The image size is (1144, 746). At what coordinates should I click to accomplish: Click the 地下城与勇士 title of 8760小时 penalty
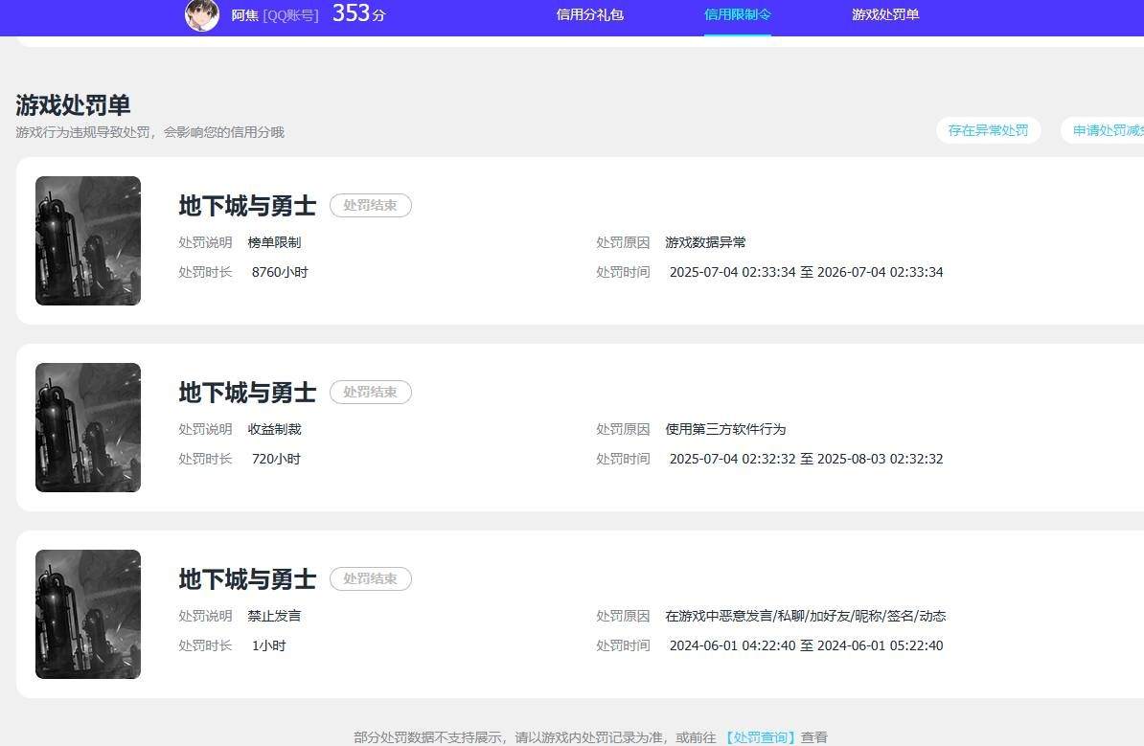coord(247,206)
